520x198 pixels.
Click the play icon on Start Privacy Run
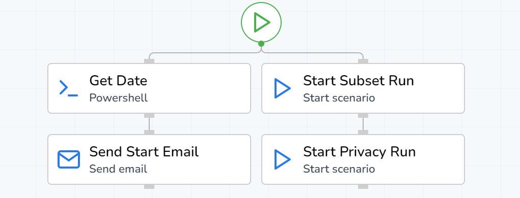click(x=283, y=159)
